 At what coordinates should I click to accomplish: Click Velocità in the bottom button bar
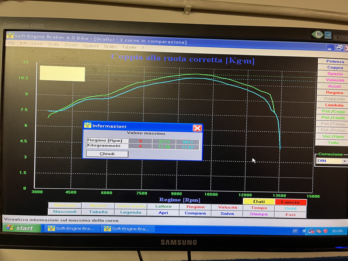coord(227,207)
